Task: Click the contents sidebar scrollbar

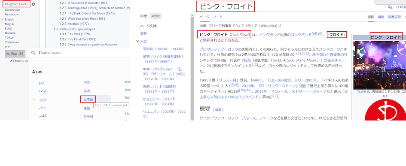Action: (192, 69)
